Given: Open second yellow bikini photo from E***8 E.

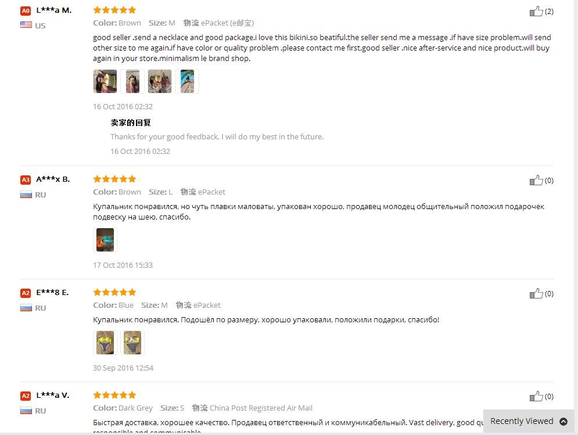Looking at the screenshot, I should (132, 343).
